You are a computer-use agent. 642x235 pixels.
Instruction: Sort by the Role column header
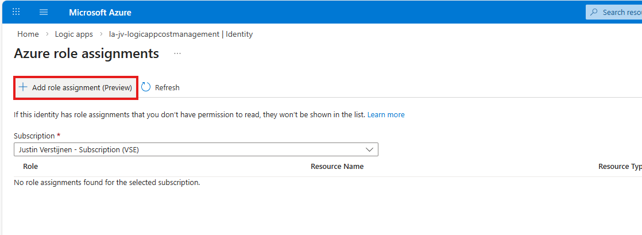[30, 167]
